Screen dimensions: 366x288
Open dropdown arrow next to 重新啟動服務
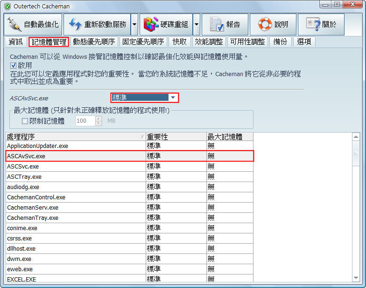pyautogui.click(x=134, y=24)
